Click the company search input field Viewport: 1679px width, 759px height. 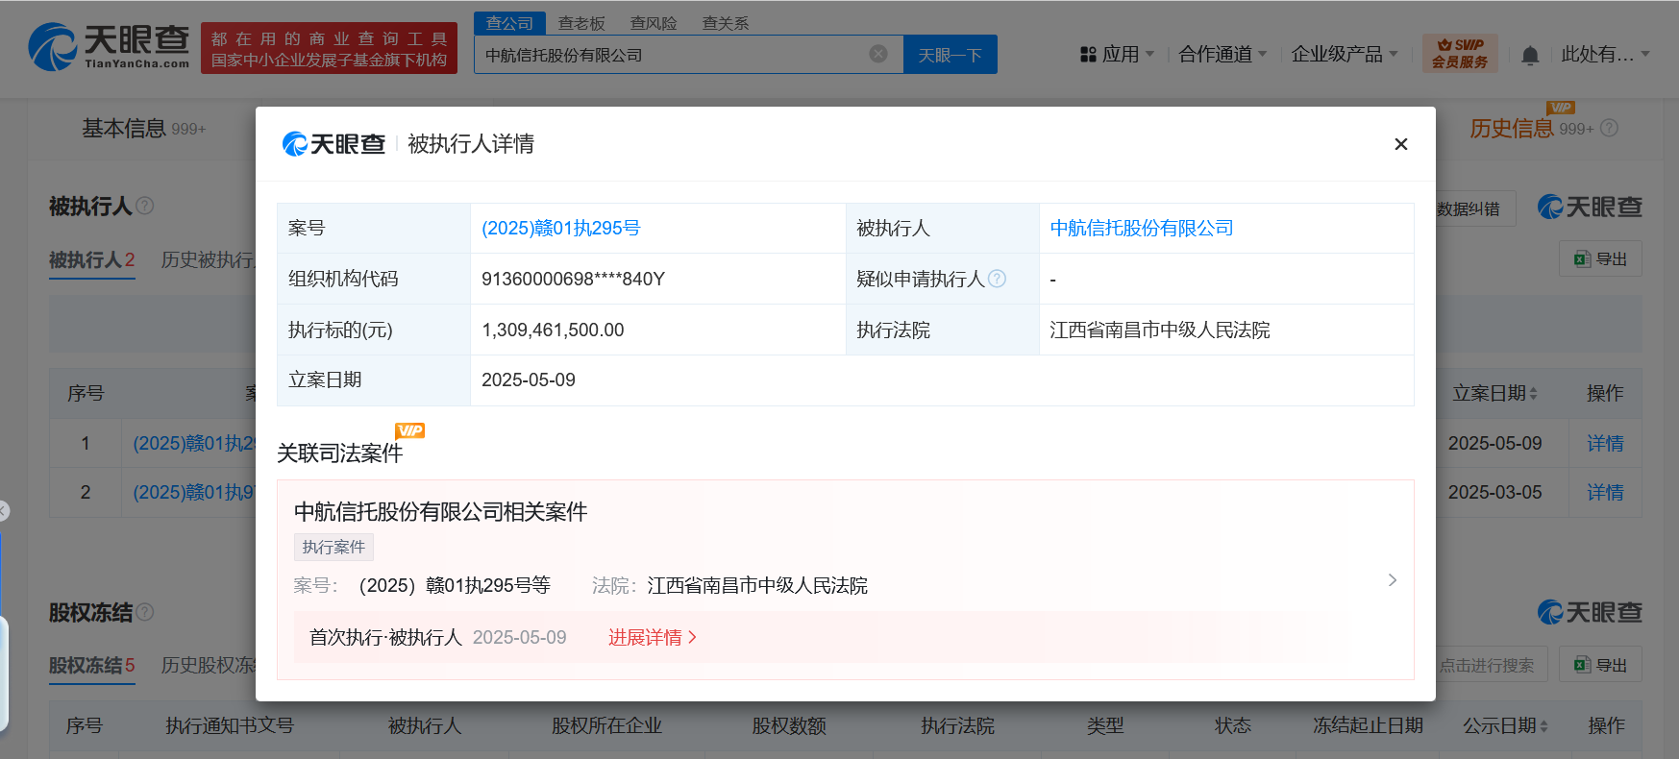(x=673, y=55)
